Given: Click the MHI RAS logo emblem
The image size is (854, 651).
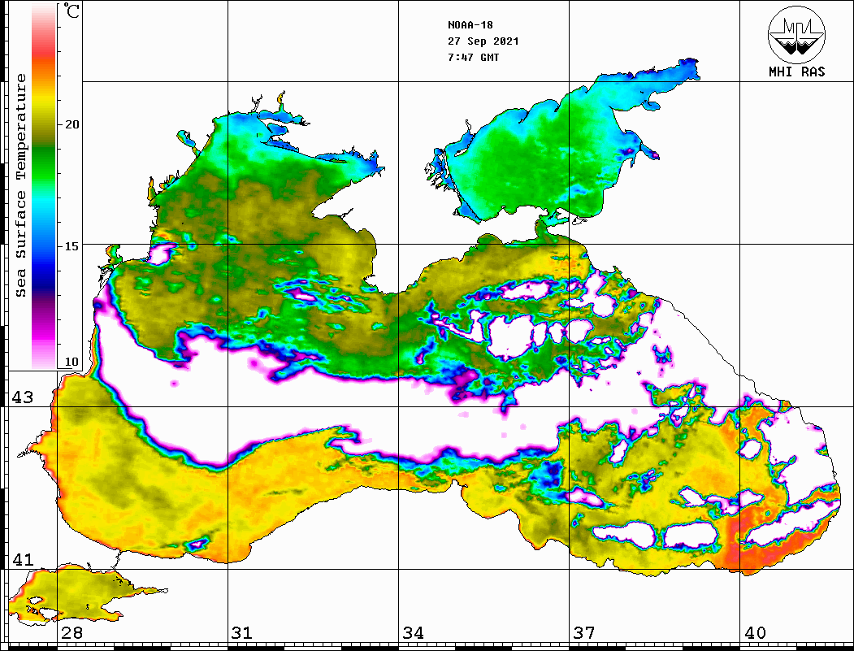Looking at the screenshot, I should tap(796, 34).
